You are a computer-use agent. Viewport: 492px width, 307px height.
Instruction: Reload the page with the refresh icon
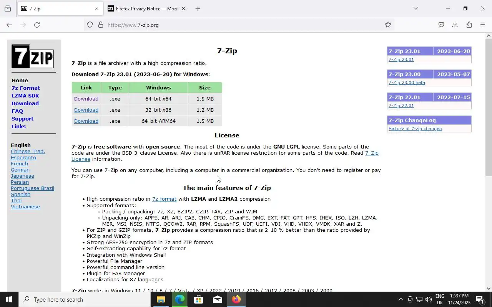coord(37,25)
